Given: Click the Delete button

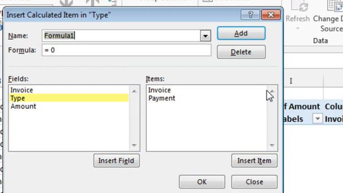Looking at the screenshot, I should tap(241, 52).
